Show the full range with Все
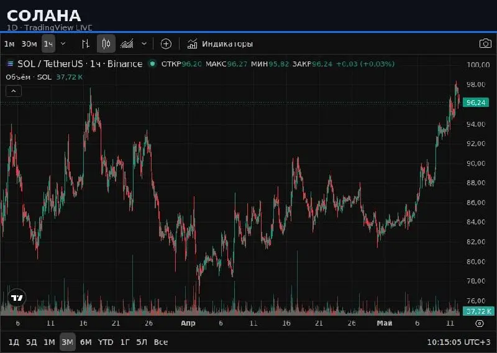497x353 pixels. point(161,342)
